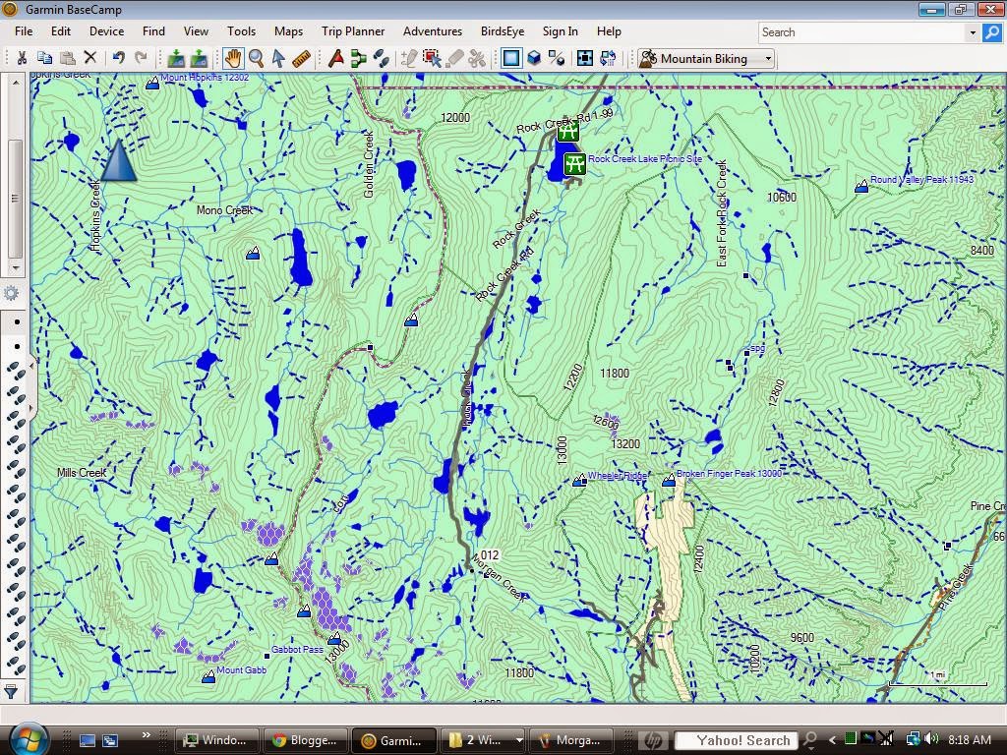
Task: Click the Send to Device icon
Action: tap(175, 58)
